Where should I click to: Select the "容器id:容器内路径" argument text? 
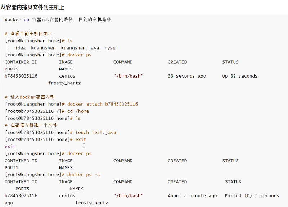52,19
